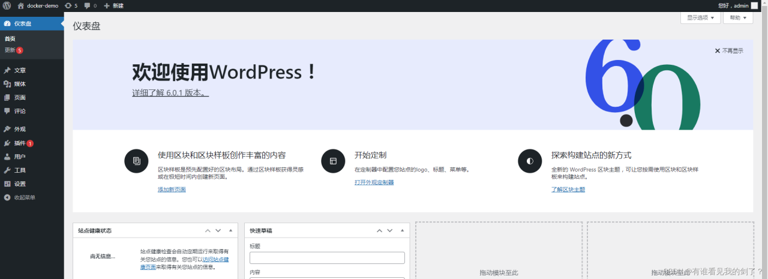Click the 使用区块和区块样板创作丰富的内容 heading
Viewport: 768px width, 279px height.
point(221,155)
